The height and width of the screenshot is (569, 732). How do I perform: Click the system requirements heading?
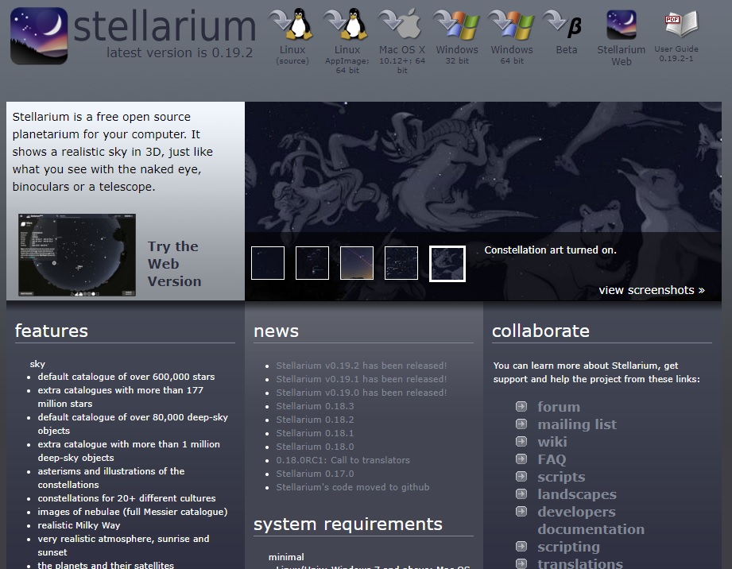click(348, 524)
